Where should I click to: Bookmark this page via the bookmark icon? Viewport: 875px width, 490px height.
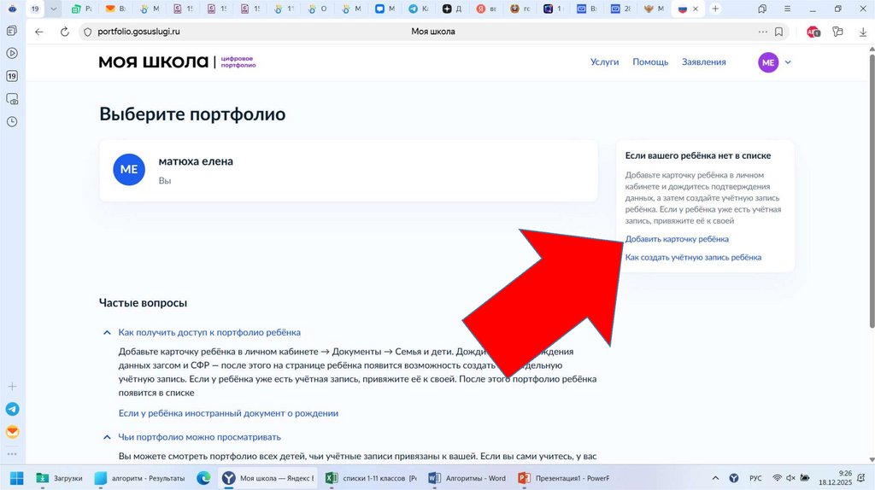pos(779,32)
